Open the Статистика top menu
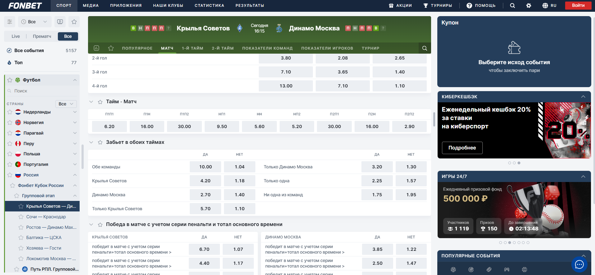This screenshot has height=275, width=595. [x=209, y=6]
